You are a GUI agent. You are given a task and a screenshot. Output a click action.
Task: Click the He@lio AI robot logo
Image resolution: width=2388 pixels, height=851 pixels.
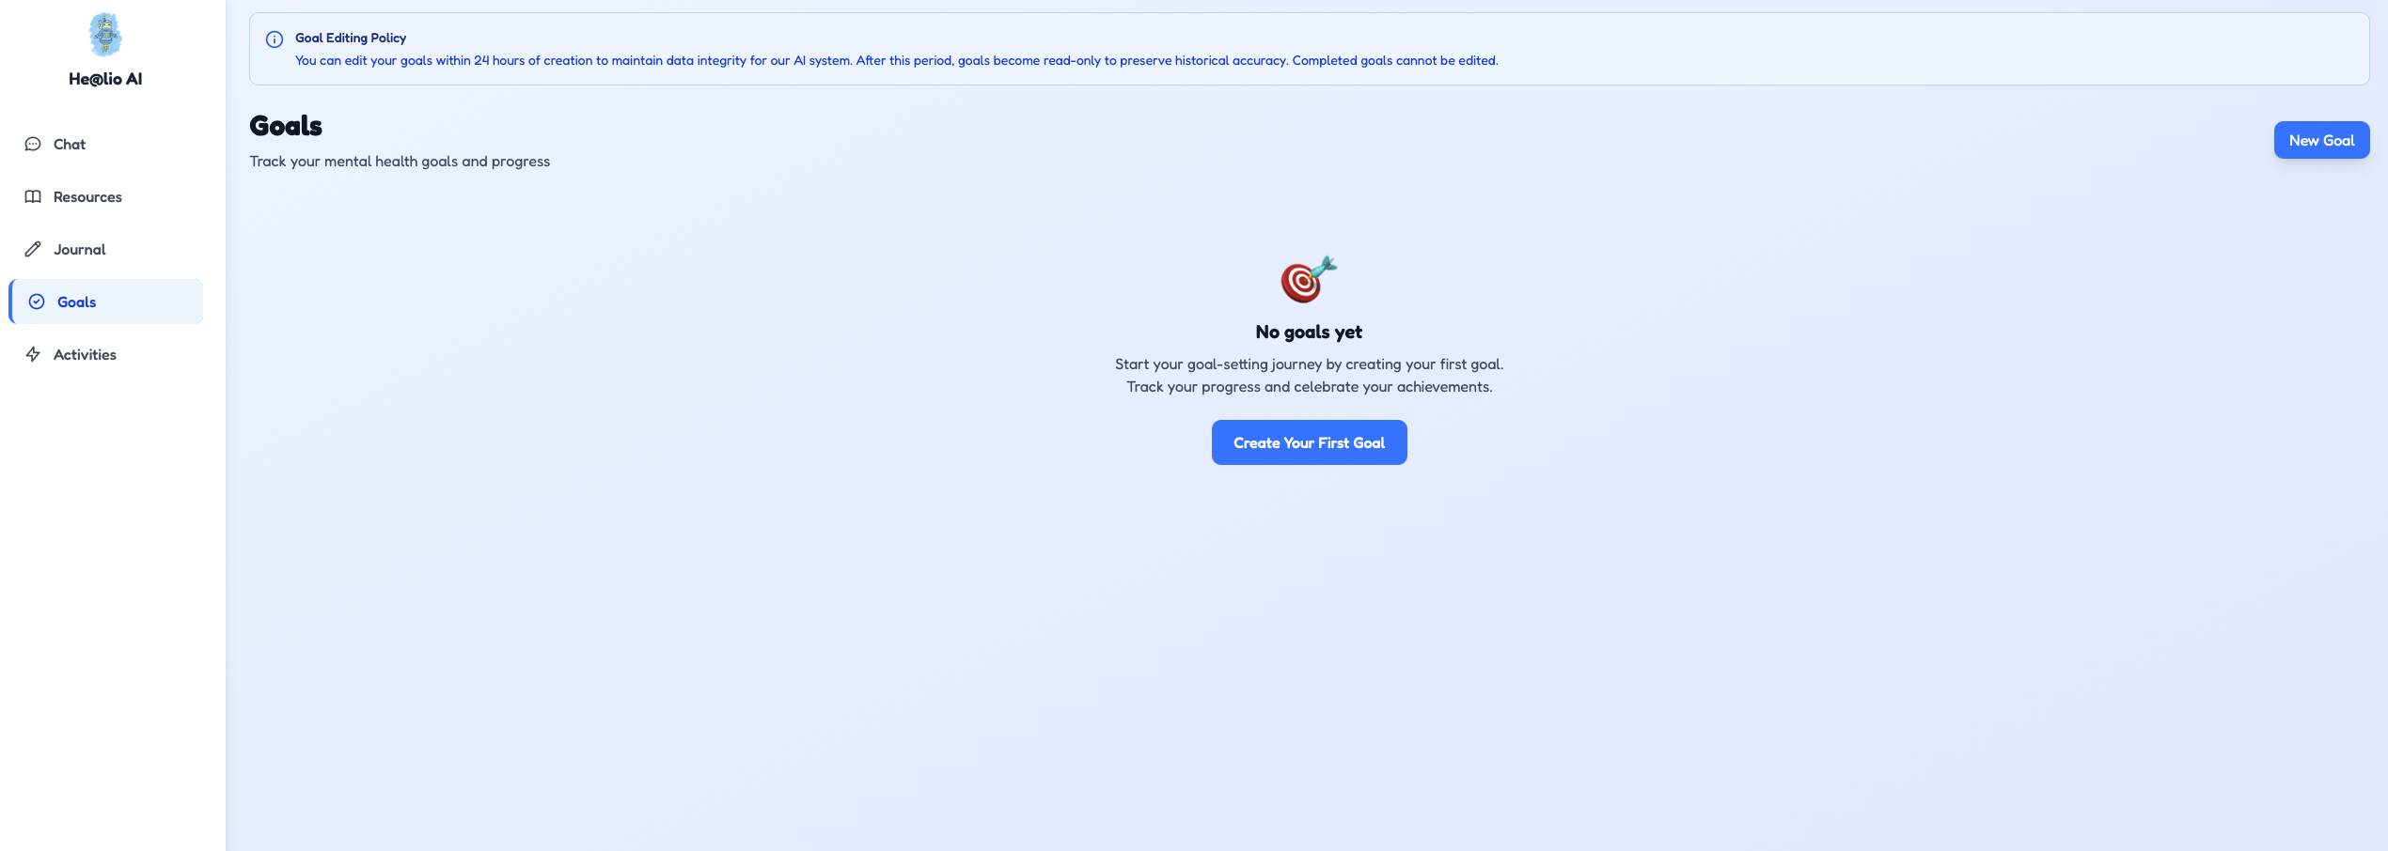coord(105,35)
